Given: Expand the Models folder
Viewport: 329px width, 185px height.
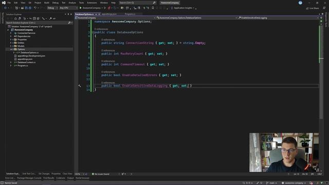Looking at the screenshot, I should (11, 46).
